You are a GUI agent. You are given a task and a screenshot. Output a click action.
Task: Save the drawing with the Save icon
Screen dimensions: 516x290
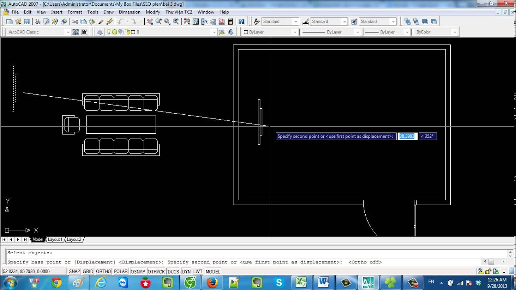tap(27, 21)
